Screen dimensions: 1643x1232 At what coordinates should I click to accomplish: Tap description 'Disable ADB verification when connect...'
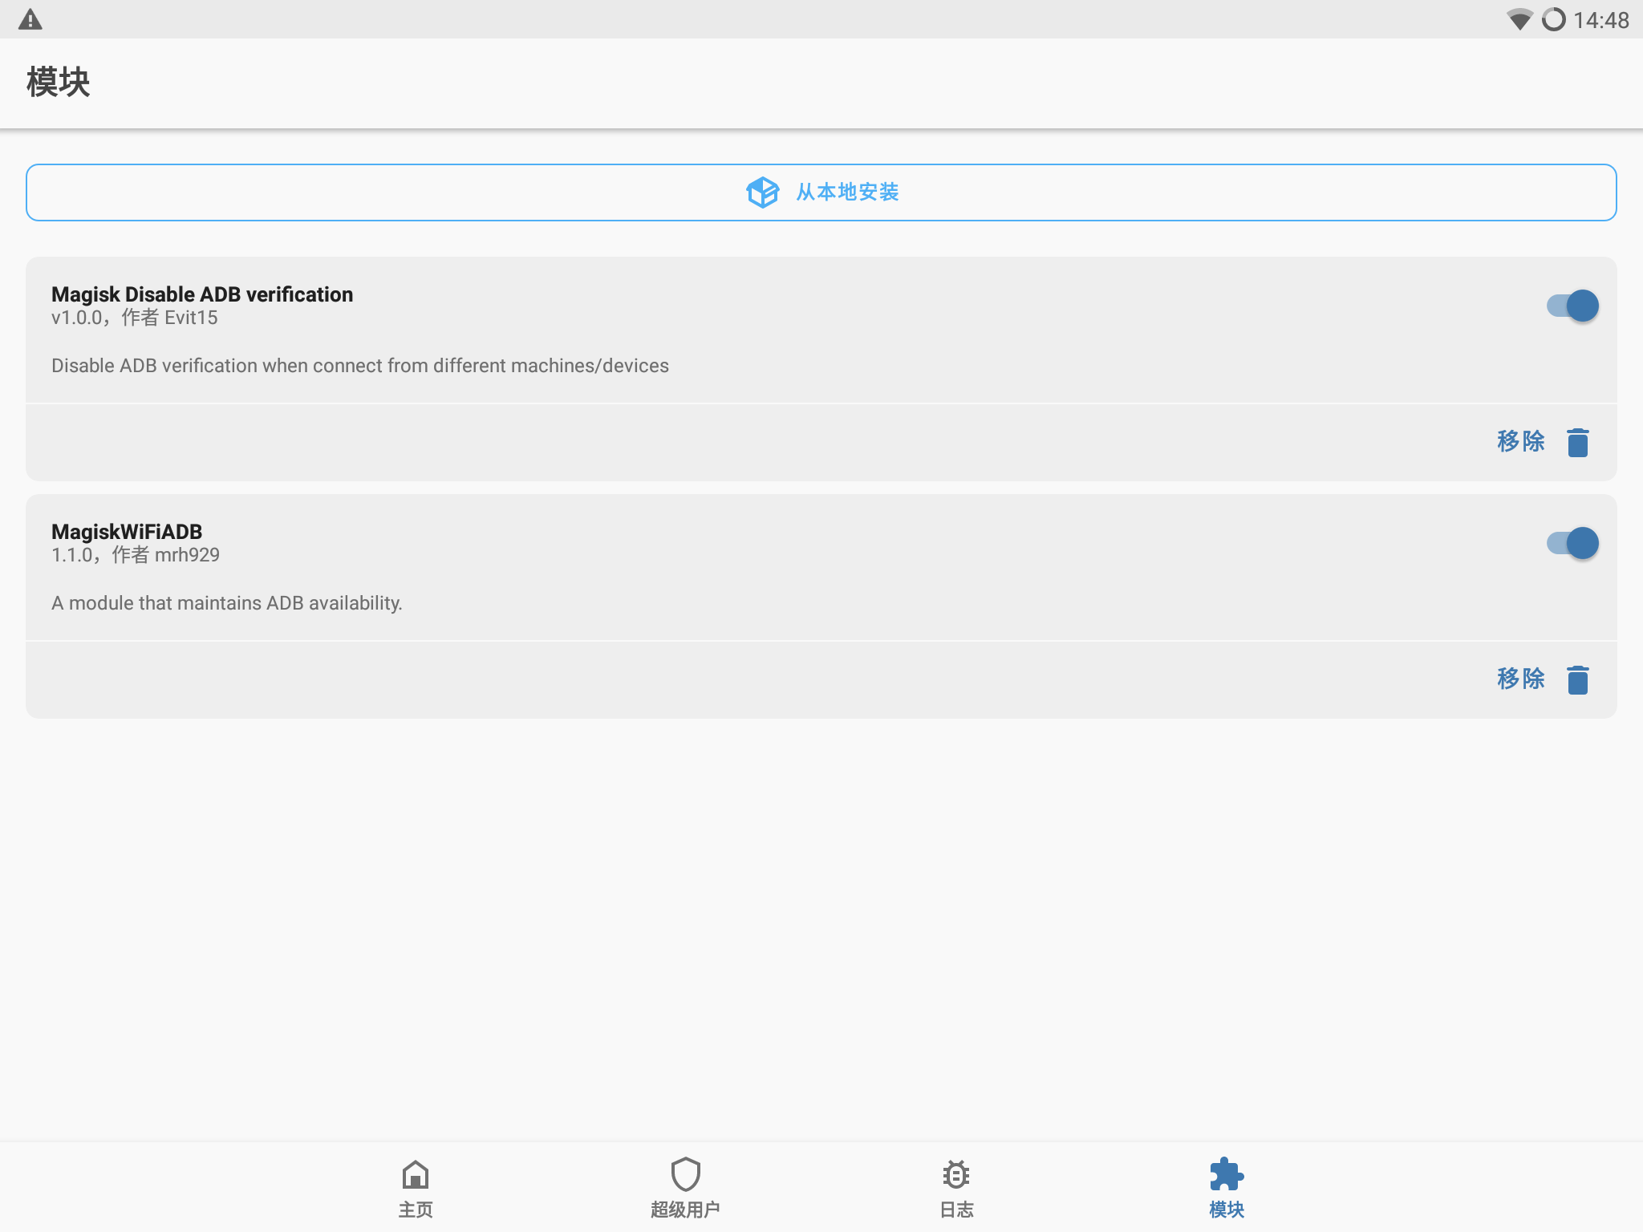(x=360, y=366)
